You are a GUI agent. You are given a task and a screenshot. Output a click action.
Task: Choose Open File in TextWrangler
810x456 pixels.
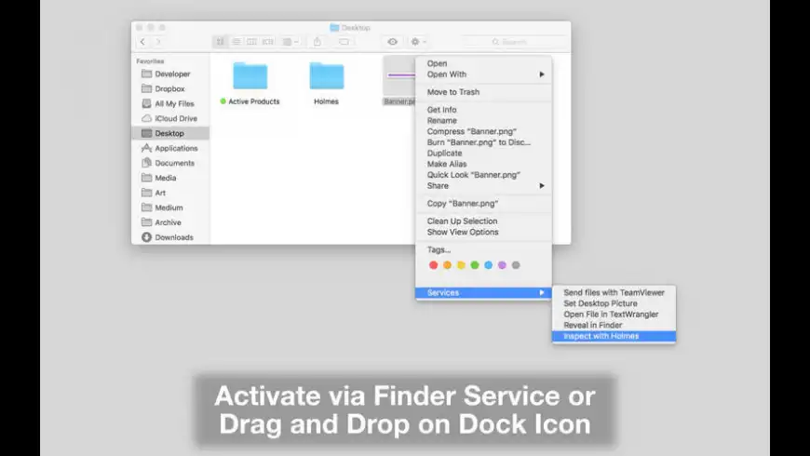[614, 314]
